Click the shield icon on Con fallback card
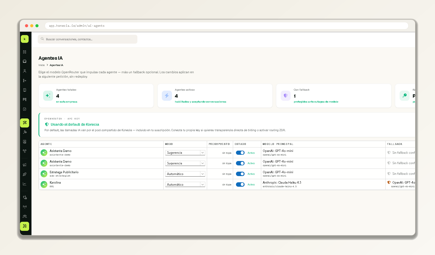Viewport: 435px width, 255px height. click(x=286, y=96)
